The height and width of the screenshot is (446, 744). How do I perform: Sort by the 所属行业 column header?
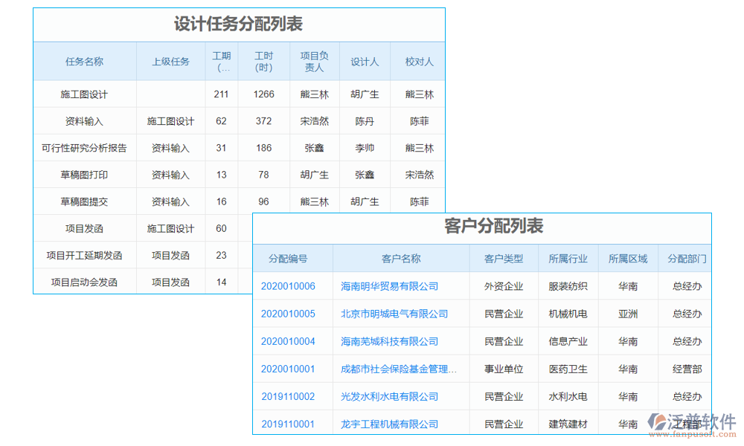[567, 258]
